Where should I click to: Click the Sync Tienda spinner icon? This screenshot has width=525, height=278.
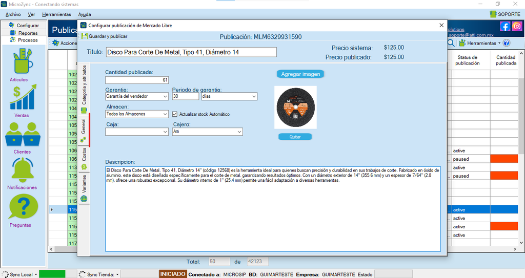(x=82, y=274)
